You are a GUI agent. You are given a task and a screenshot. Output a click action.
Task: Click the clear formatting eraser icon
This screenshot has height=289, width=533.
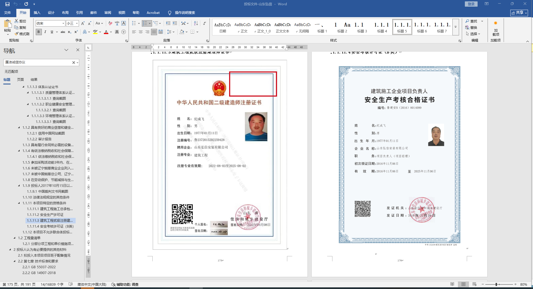(110, 23)
